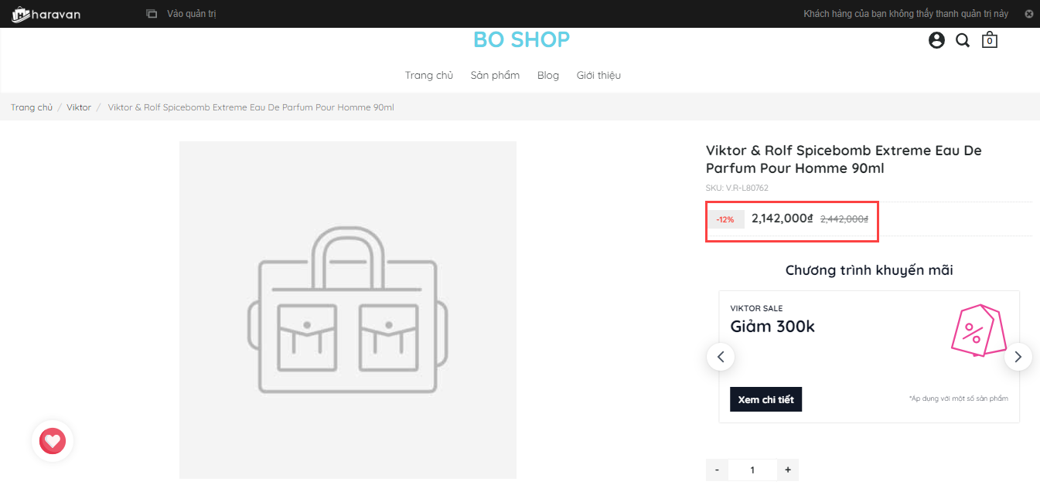The width and height of the screenshot is (1040, 485).
Task: Click the Xem chi tiết button
Action: click(766, 399)
